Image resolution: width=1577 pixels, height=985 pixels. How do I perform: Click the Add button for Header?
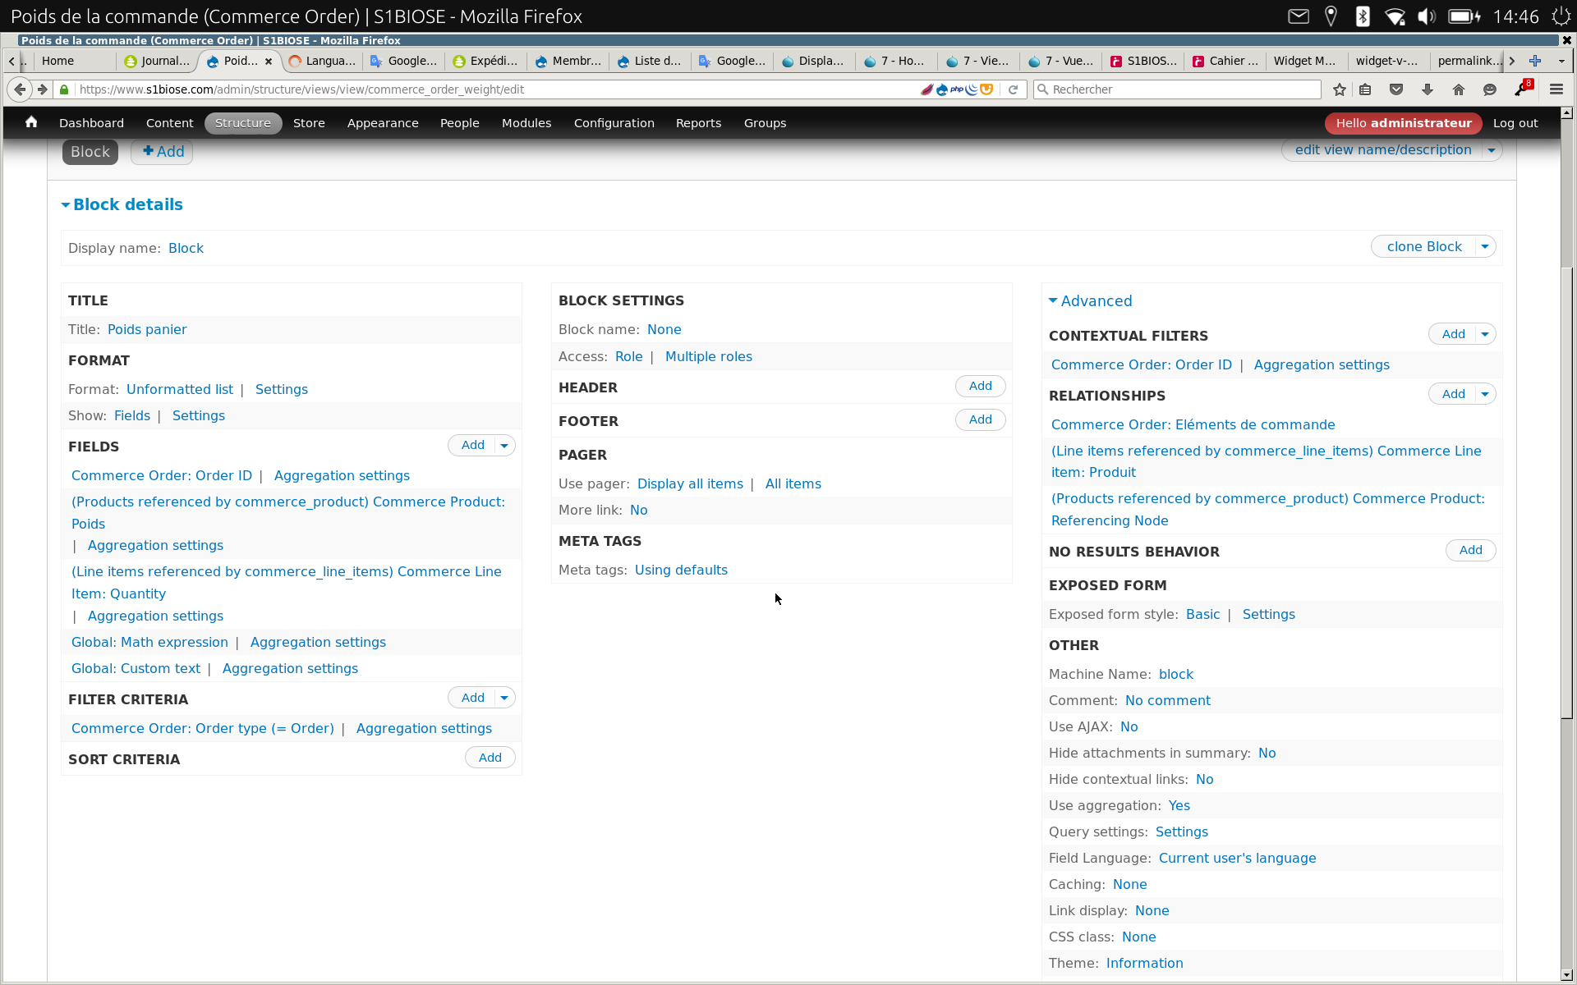(x=981, y=386)
